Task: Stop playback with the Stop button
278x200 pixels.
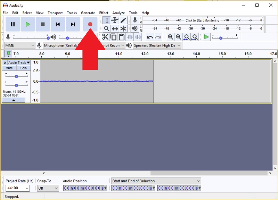Action: pos(43,24)
